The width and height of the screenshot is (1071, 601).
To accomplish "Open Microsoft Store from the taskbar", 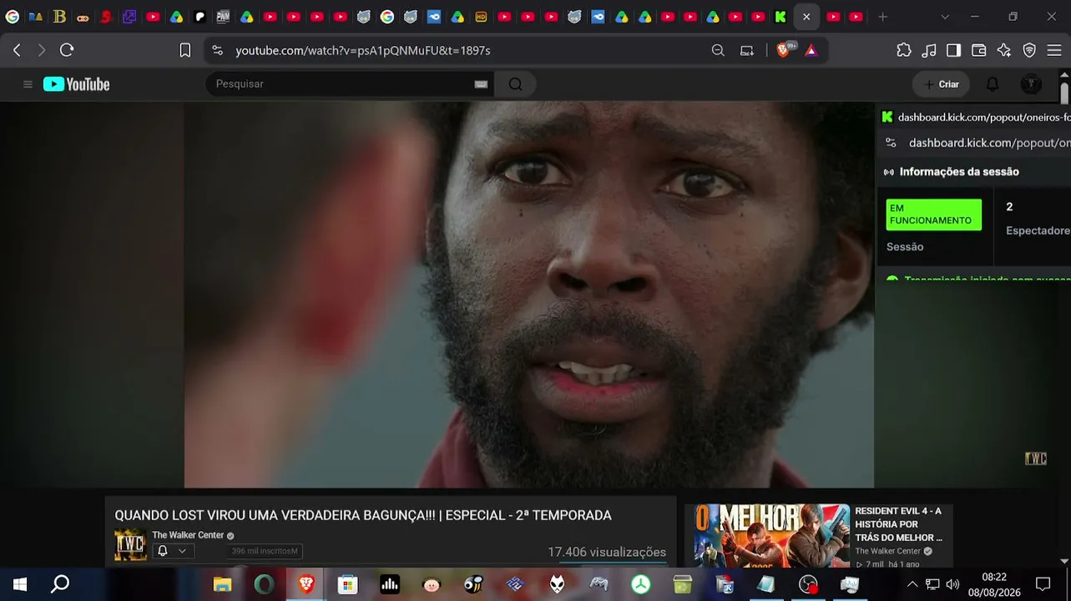I will click(348, 584).
